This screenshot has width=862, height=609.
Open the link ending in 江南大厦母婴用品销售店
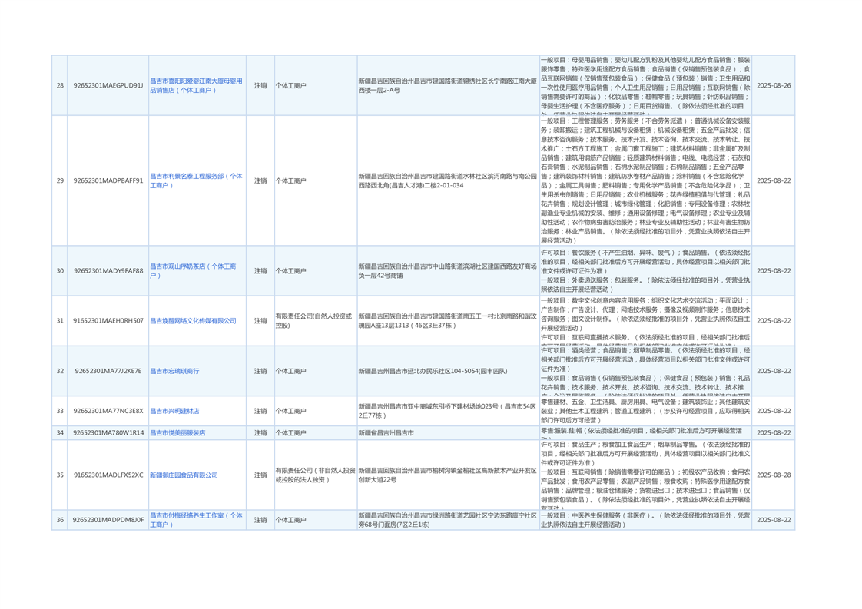(x=196, y=85)
